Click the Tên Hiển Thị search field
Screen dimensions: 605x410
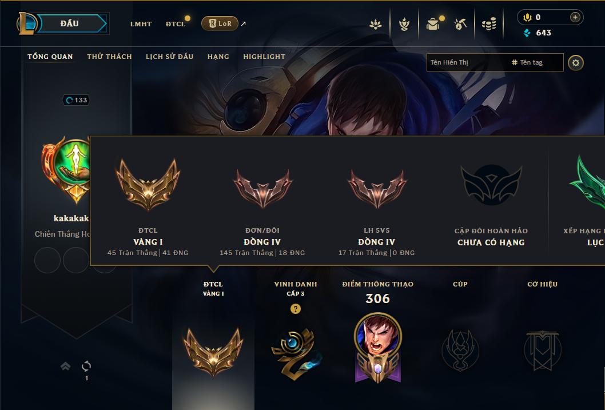coord(467,62)
